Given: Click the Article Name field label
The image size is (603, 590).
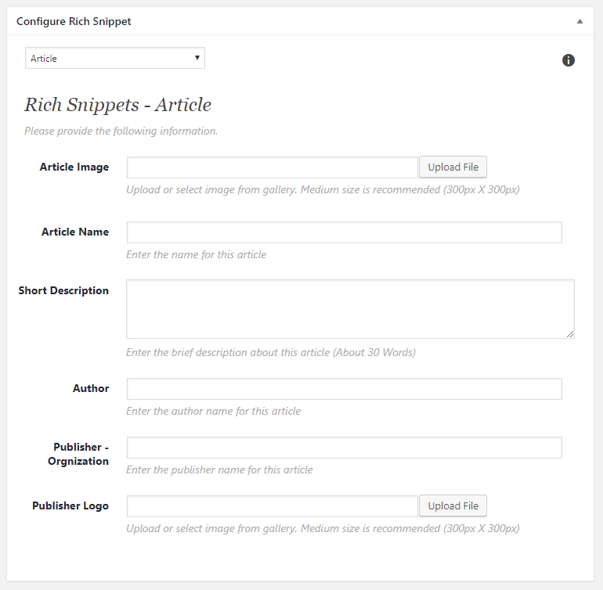Looking at the screenshot, I should 75,232.
